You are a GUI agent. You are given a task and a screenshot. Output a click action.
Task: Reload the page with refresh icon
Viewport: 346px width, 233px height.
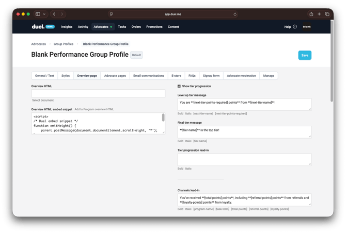(235, 14)
